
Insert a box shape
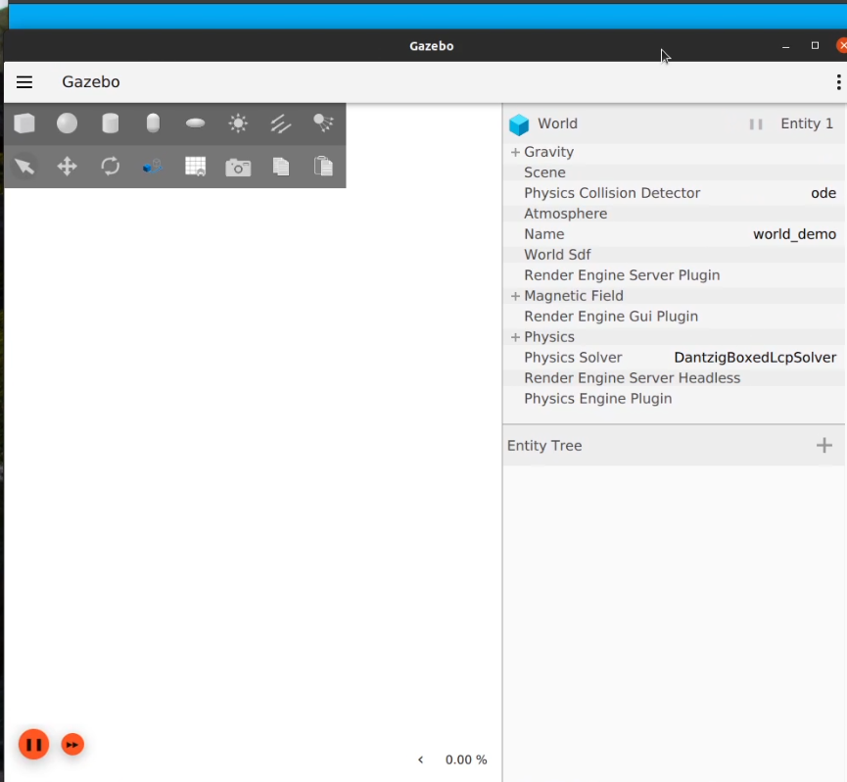click(24, 123)
